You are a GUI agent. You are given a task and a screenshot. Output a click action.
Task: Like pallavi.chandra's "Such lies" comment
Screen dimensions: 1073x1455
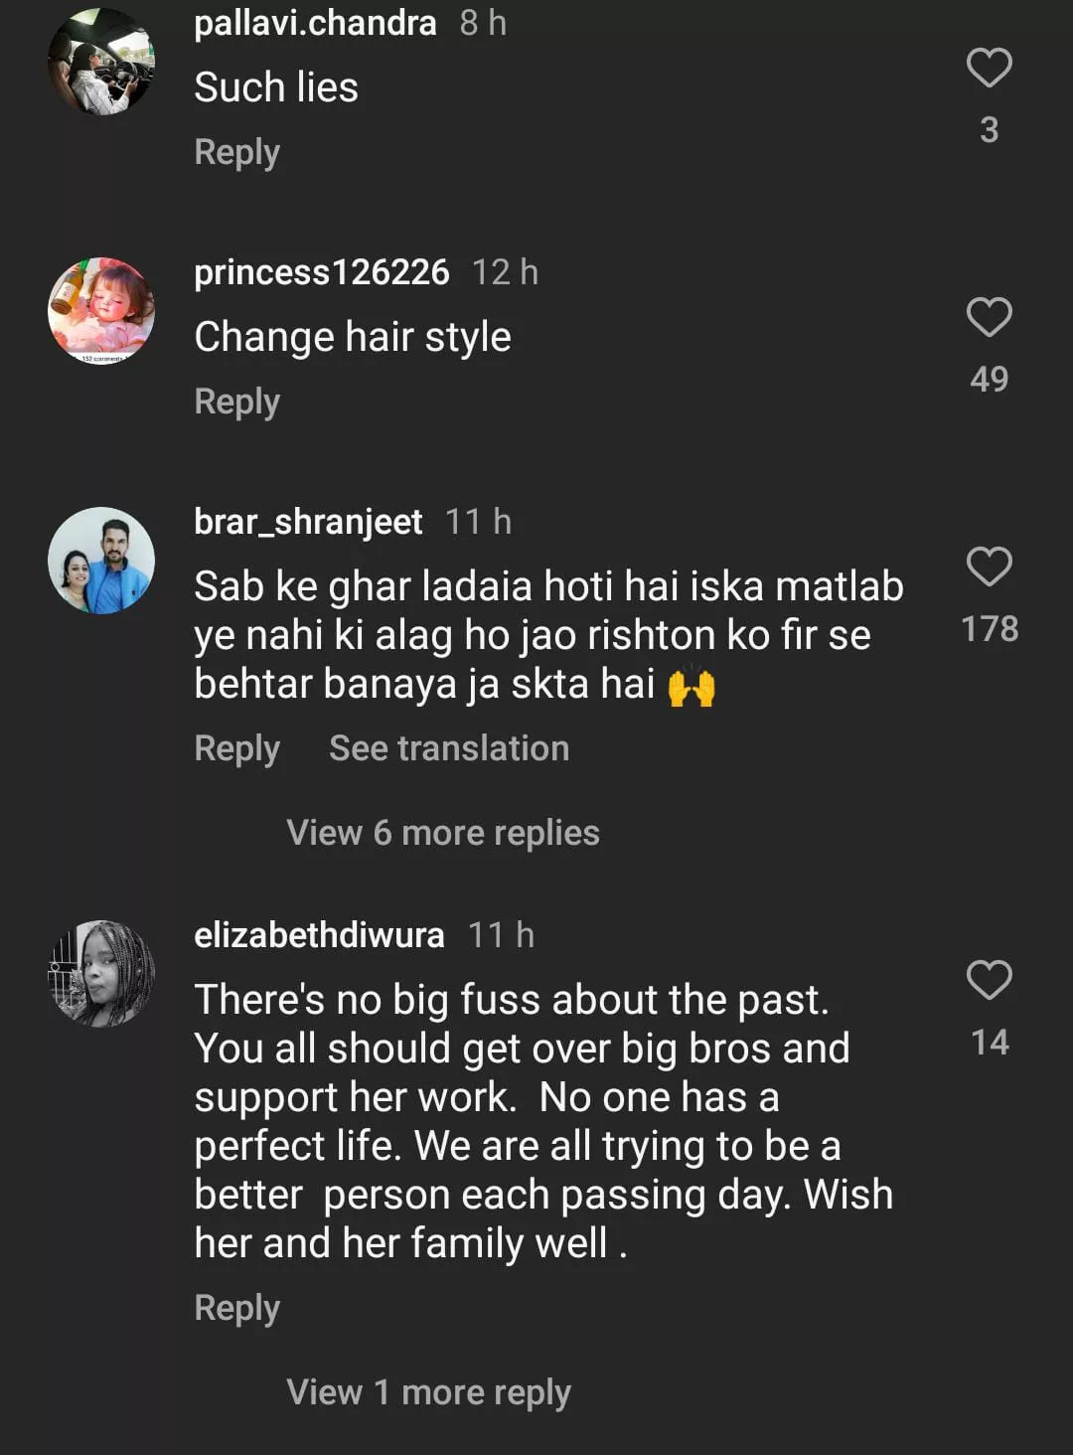click(x=989, y=68)
